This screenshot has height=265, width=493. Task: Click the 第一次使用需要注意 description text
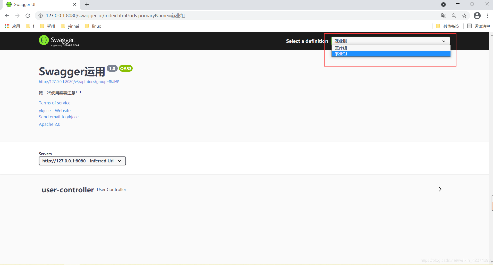[x=60, y=93]
